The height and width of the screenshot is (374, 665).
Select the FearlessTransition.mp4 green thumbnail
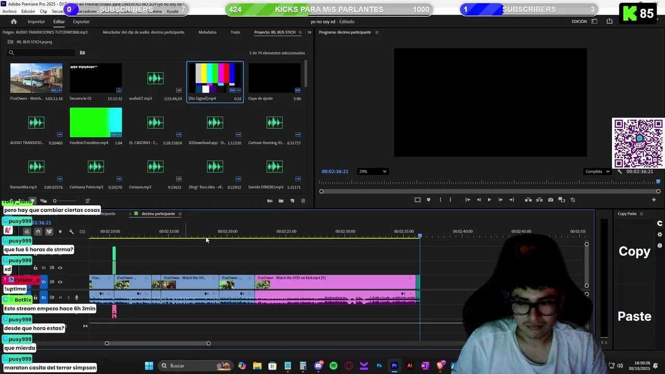pyautogui.click(x=96, y=123)
